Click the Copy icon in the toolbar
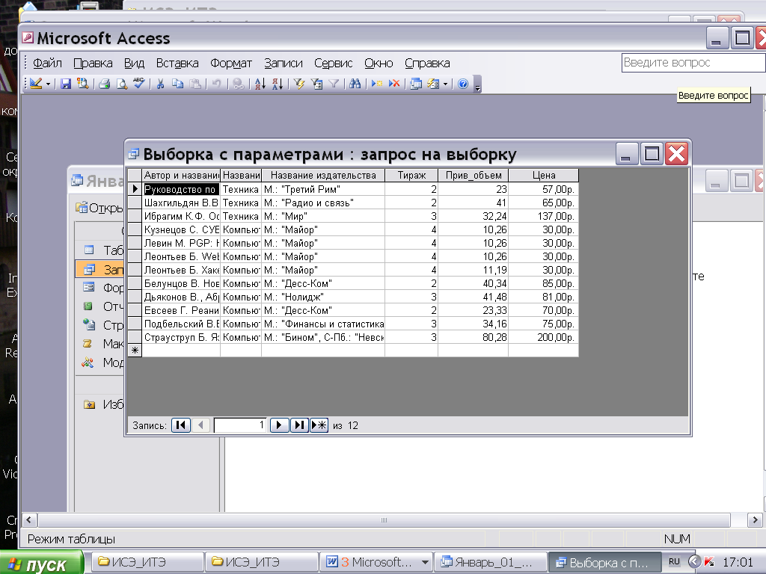 tap(178, 84)
